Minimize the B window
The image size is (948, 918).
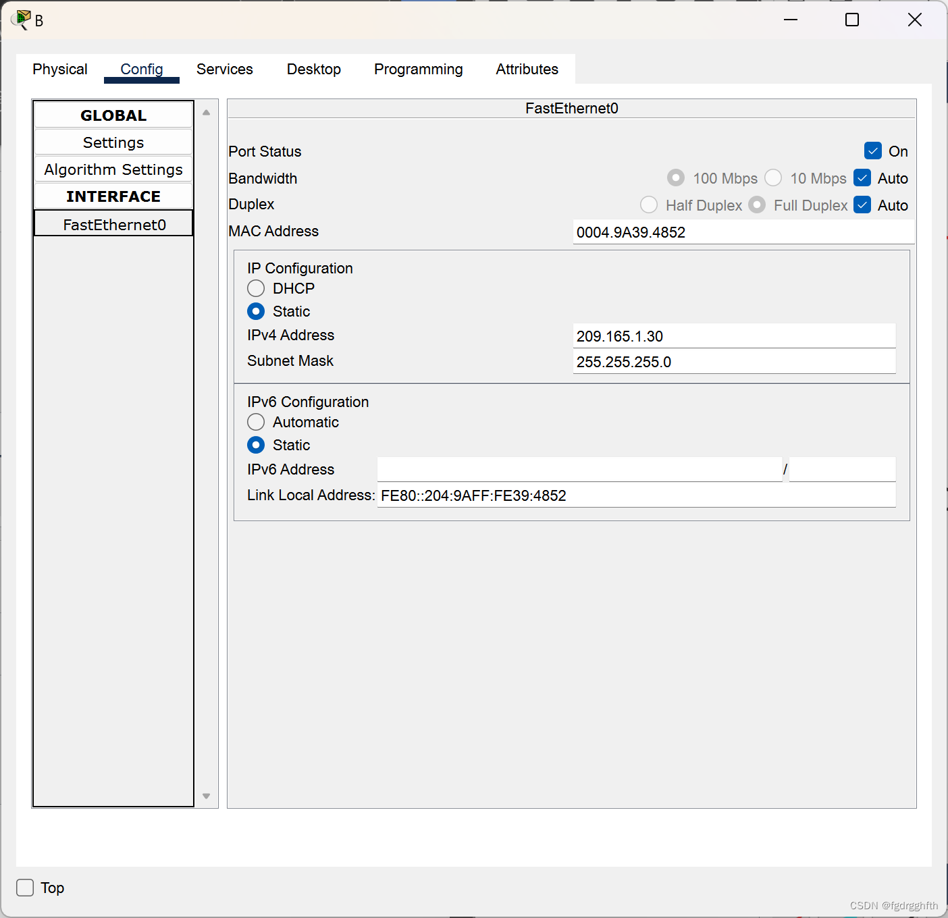pyautogui.click(x=791, y=20)
